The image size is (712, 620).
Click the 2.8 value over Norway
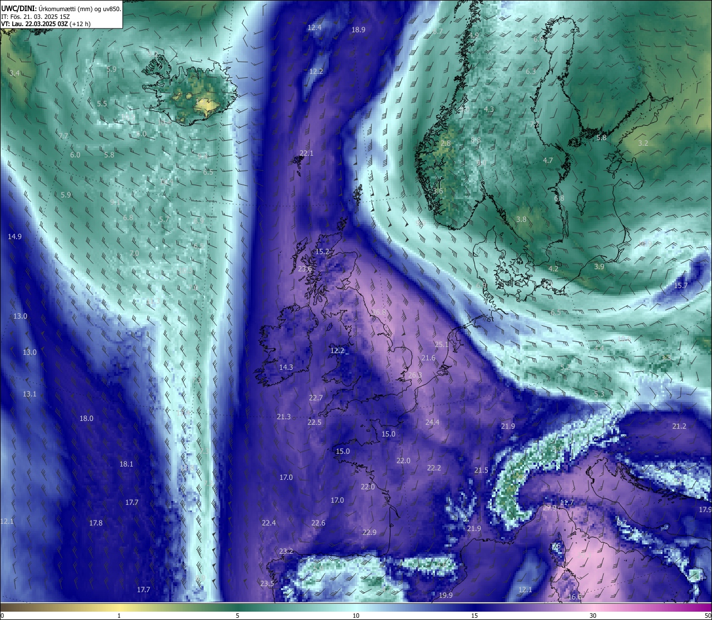click(446, 143)
